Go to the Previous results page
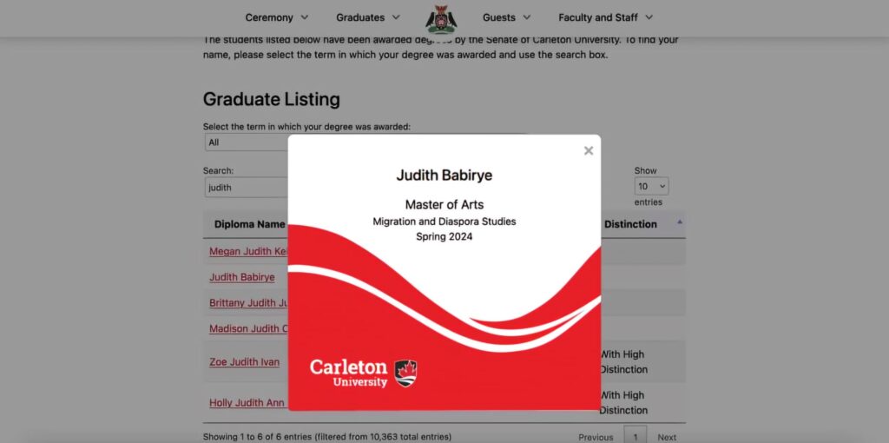The width and height of the screenshot is (889, 443). point(596,437)
